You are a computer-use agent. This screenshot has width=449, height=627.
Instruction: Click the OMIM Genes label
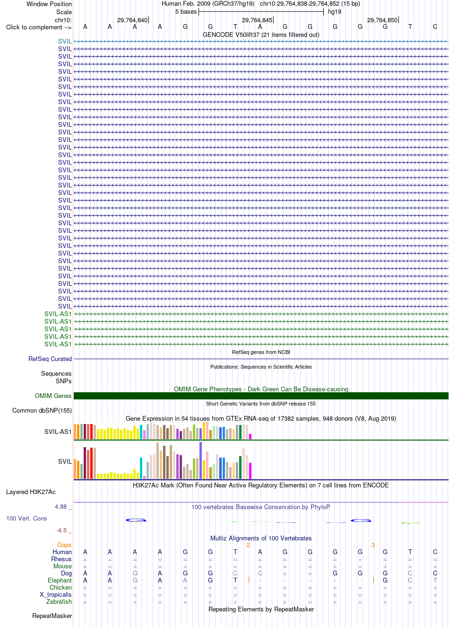[x=53, y=396]
